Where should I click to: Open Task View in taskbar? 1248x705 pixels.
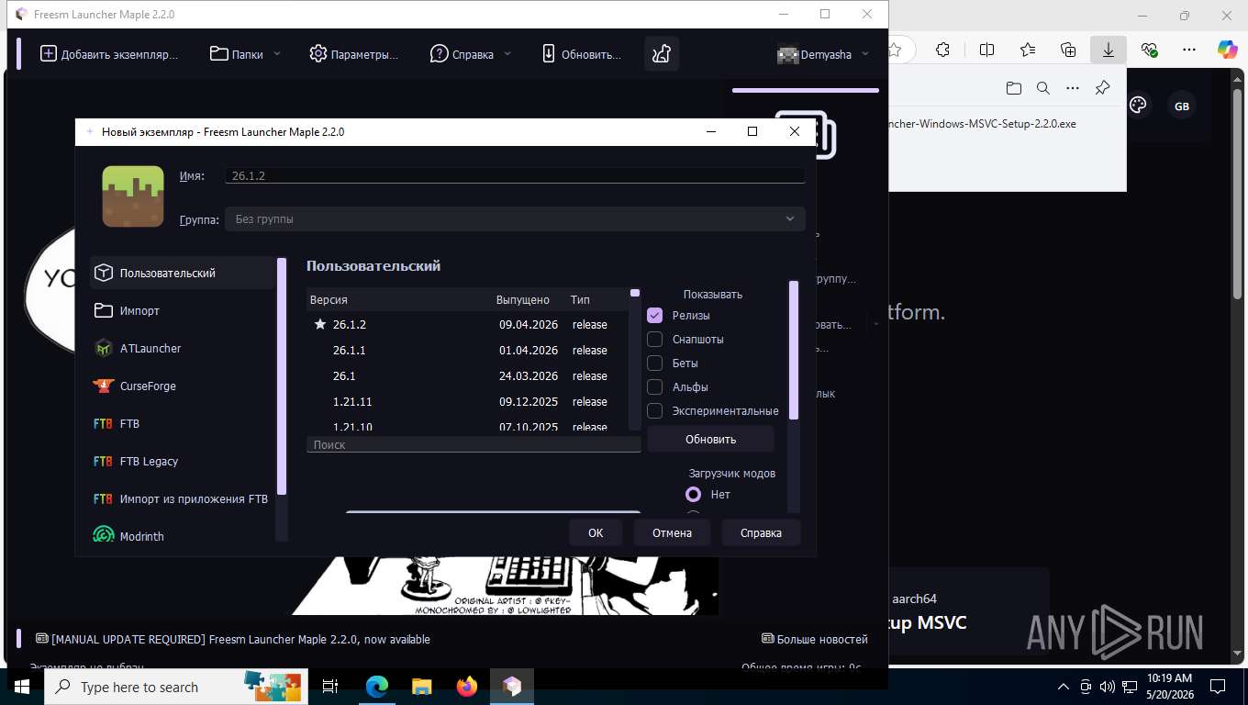331,687
